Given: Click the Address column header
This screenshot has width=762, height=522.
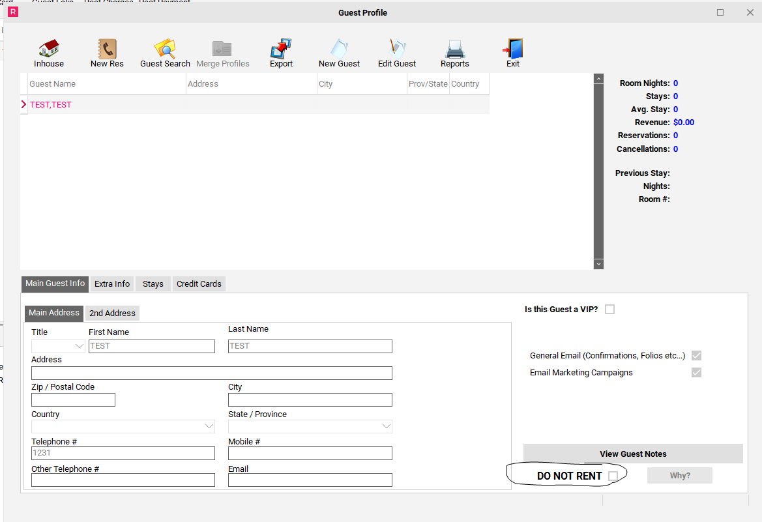Looking at the screenshot, I should pos(251,83).
